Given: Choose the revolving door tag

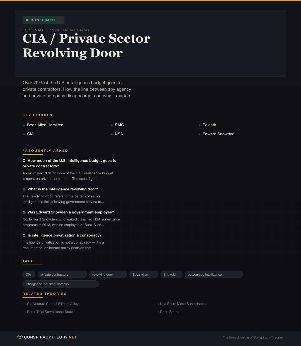Looking at the screenshot, I should [108, 274].
